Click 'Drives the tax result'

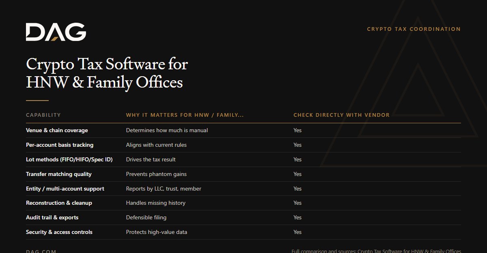(151, 160)
